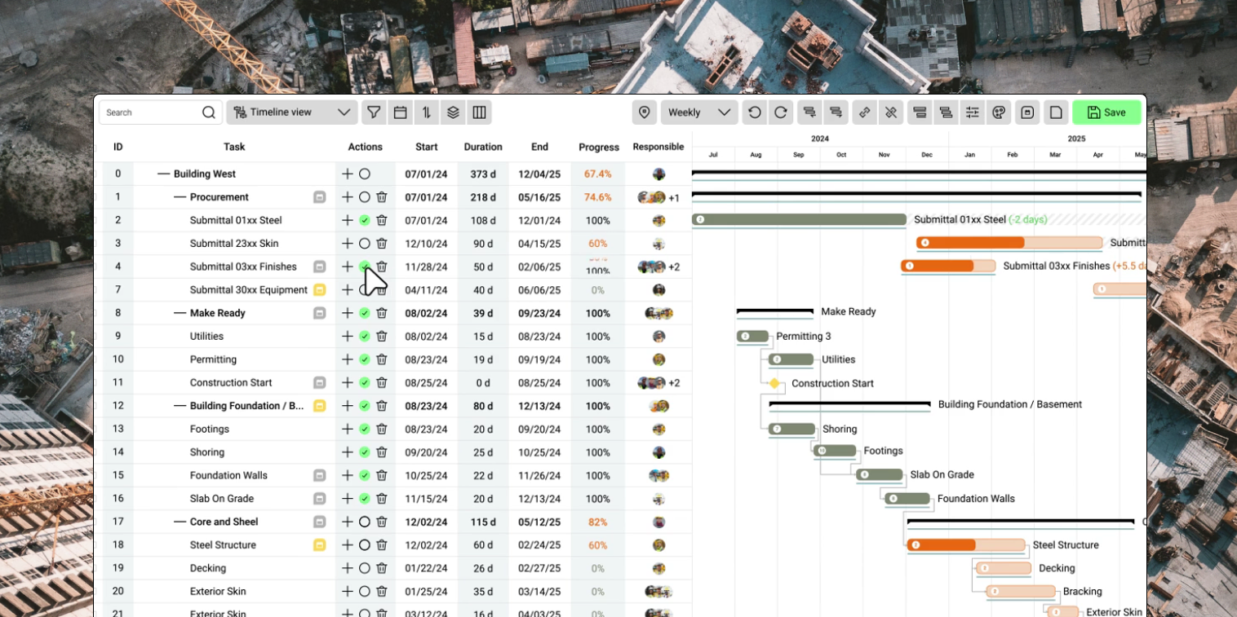Open the Weekly time scale dropdown
1237x617 pixels.
click(x=699, y=112)
